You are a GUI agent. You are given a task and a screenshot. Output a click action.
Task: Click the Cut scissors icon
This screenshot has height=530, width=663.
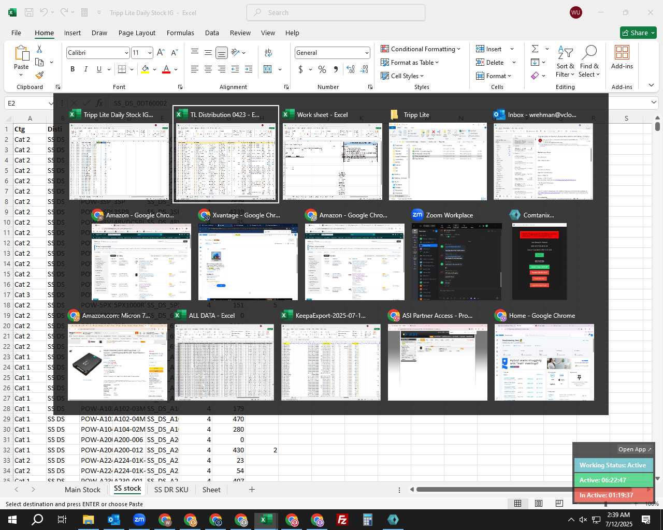click(x=39, y=49)
